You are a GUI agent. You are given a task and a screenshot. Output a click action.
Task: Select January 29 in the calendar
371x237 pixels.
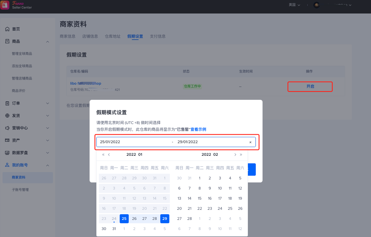tap(165, 218)
